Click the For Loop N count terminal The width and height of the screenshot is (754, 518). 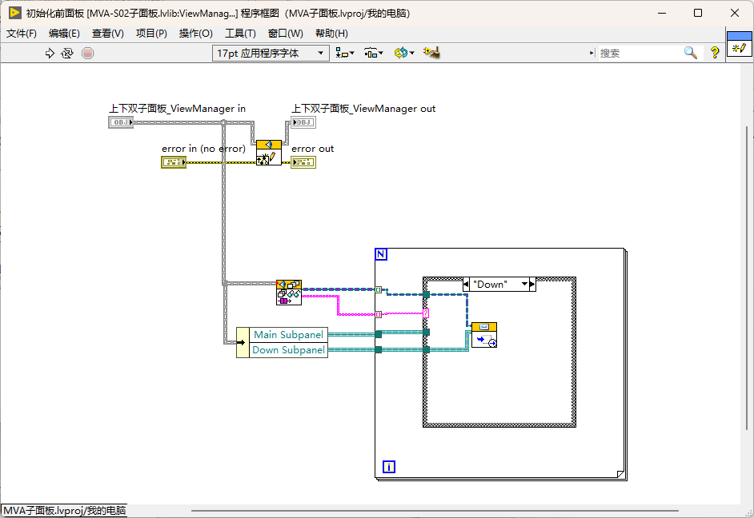(x=381, y=254)
